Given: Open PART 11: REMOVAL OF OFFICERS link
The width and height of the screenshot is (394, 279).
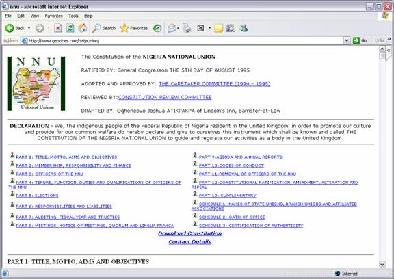Looking at the screenshot, I should (x=248, y=174).
